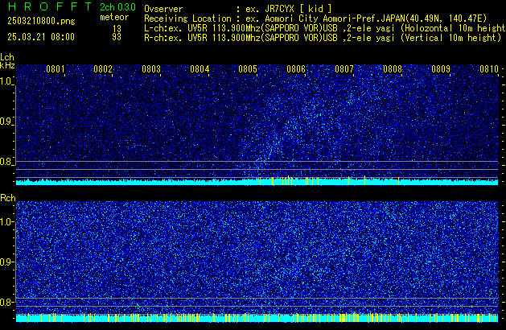
Task: Click the meteor count value 13
Action: (117, 28)
